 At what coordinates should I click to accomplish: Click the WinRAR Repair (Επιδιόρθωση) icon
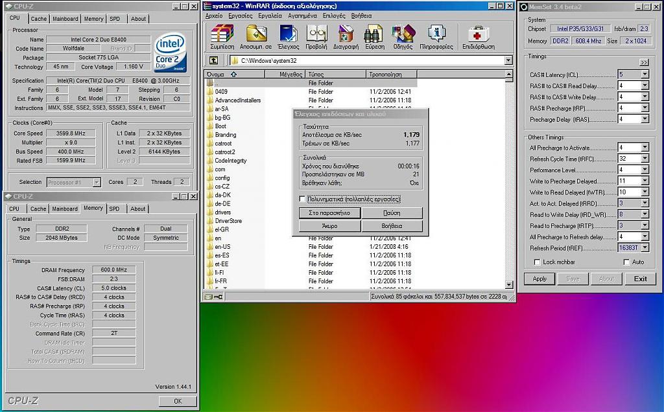478,33
